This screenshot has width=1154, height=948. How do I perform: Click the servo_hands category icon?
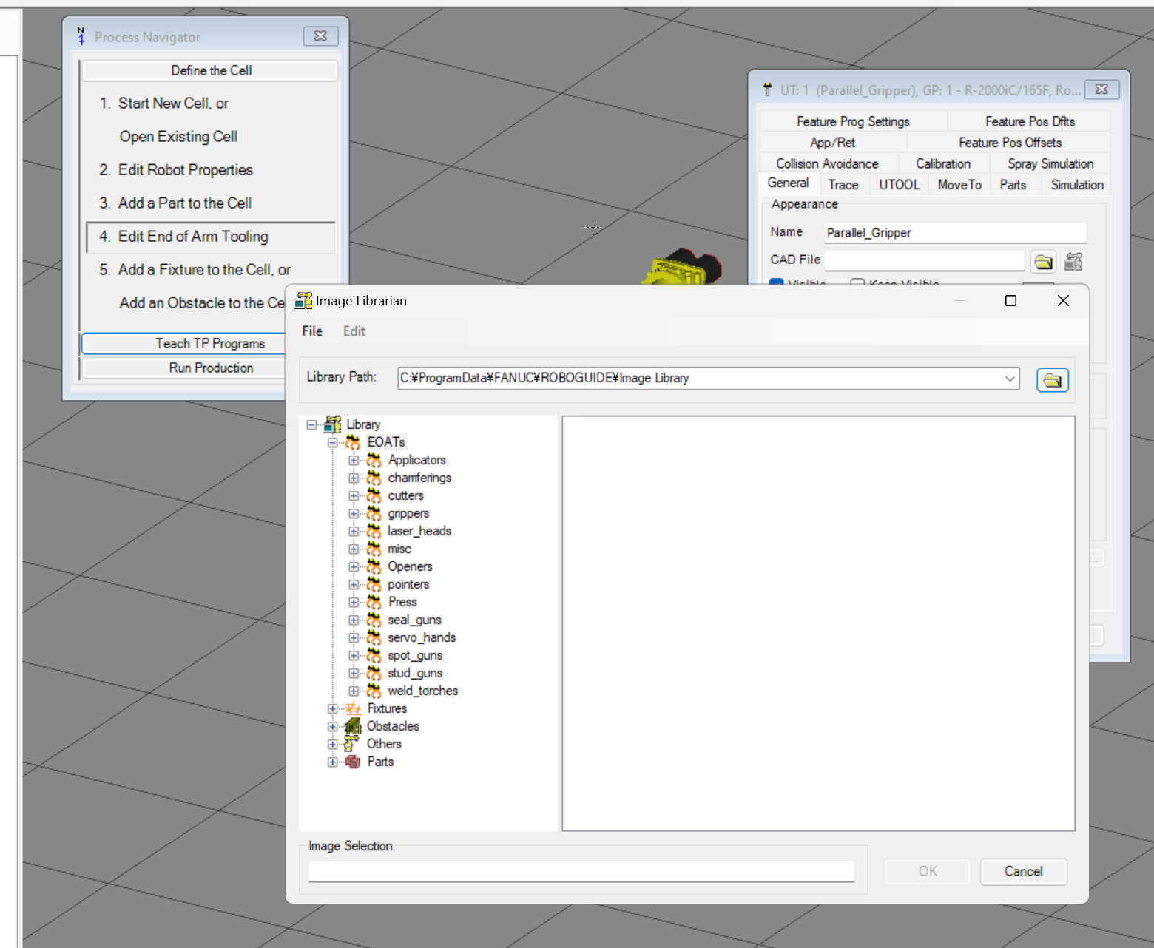(x=374, y=637)
